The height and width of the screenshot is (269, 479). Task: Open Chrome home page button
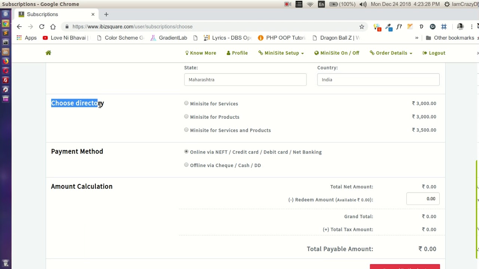53,27
